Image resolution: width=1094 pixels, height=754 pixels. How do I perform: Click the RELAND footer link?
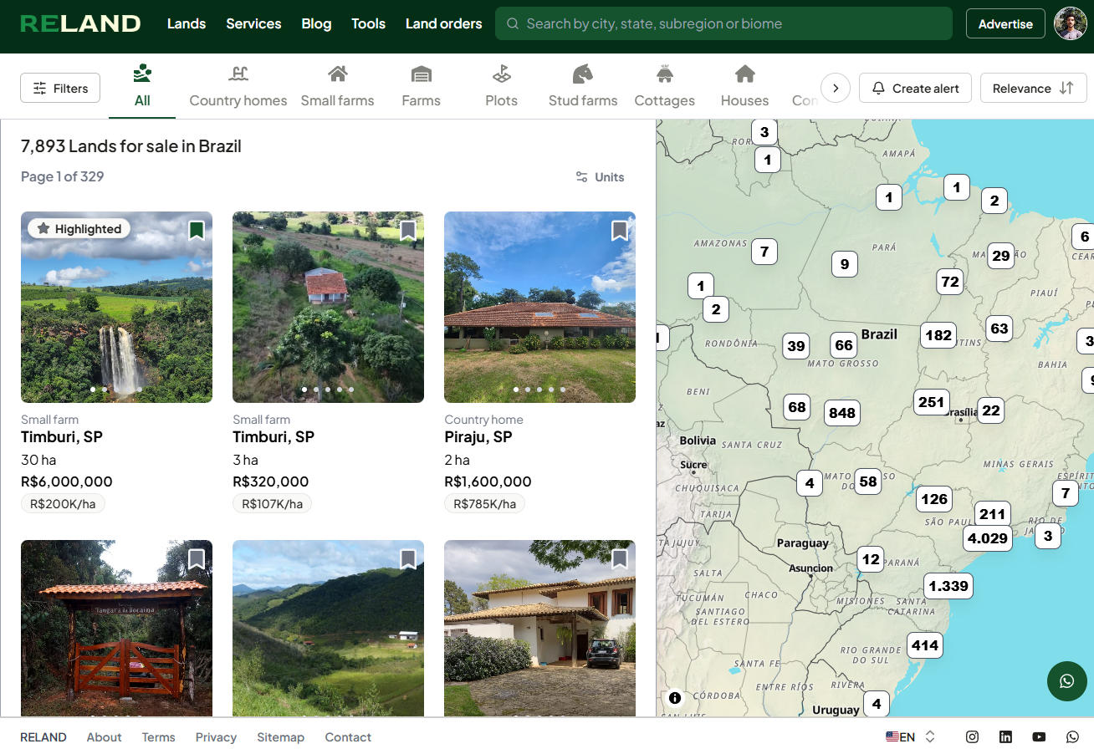tap(43, 736)
